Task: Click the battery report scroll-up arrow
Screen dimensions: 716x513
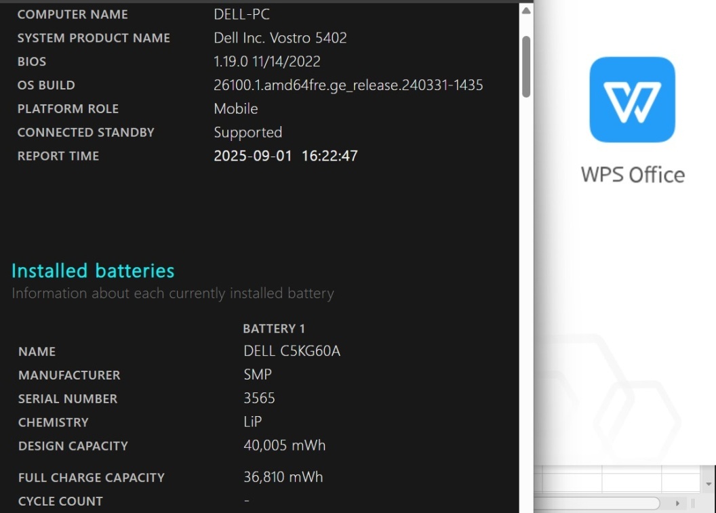Action: click(526, 10)
